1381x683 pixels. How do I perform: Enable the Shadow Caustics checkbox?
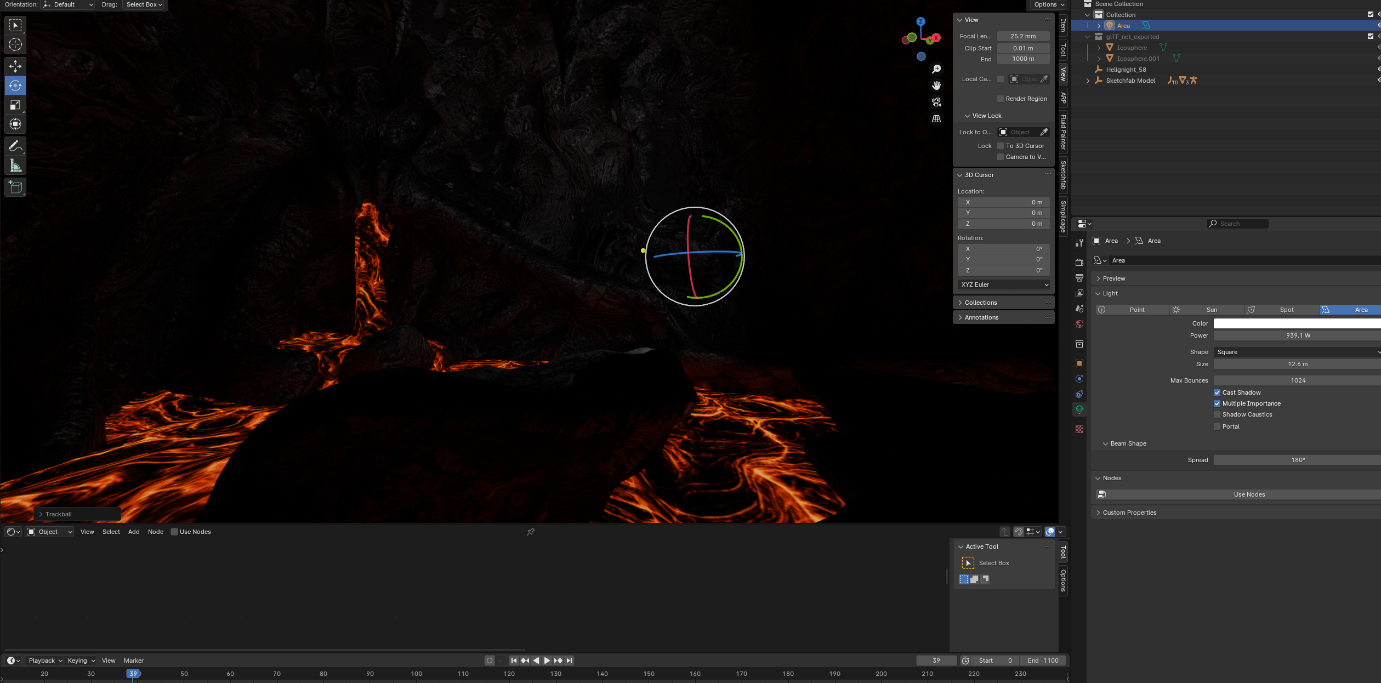(x=1217, y=414)
